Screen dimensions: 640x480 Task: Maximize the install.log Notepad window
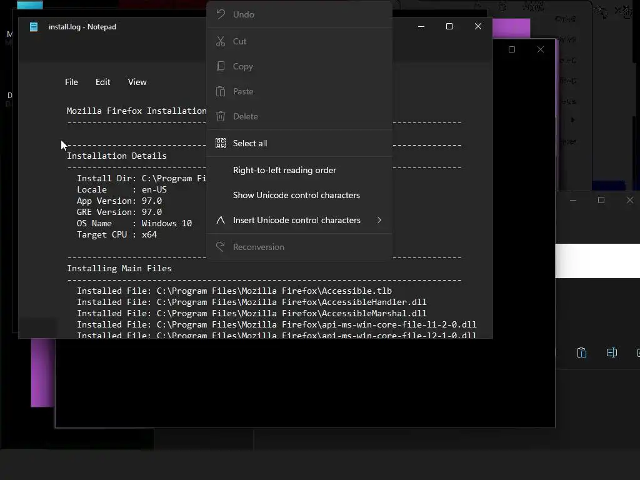pyautogui.click(x=449, y=26)
